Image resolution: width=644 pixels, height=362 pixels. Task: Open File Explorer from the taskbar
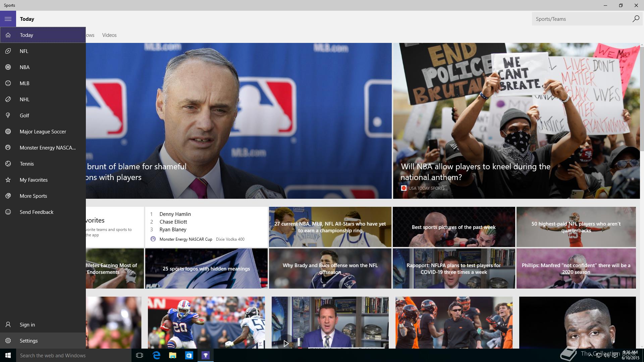(172, 355)
